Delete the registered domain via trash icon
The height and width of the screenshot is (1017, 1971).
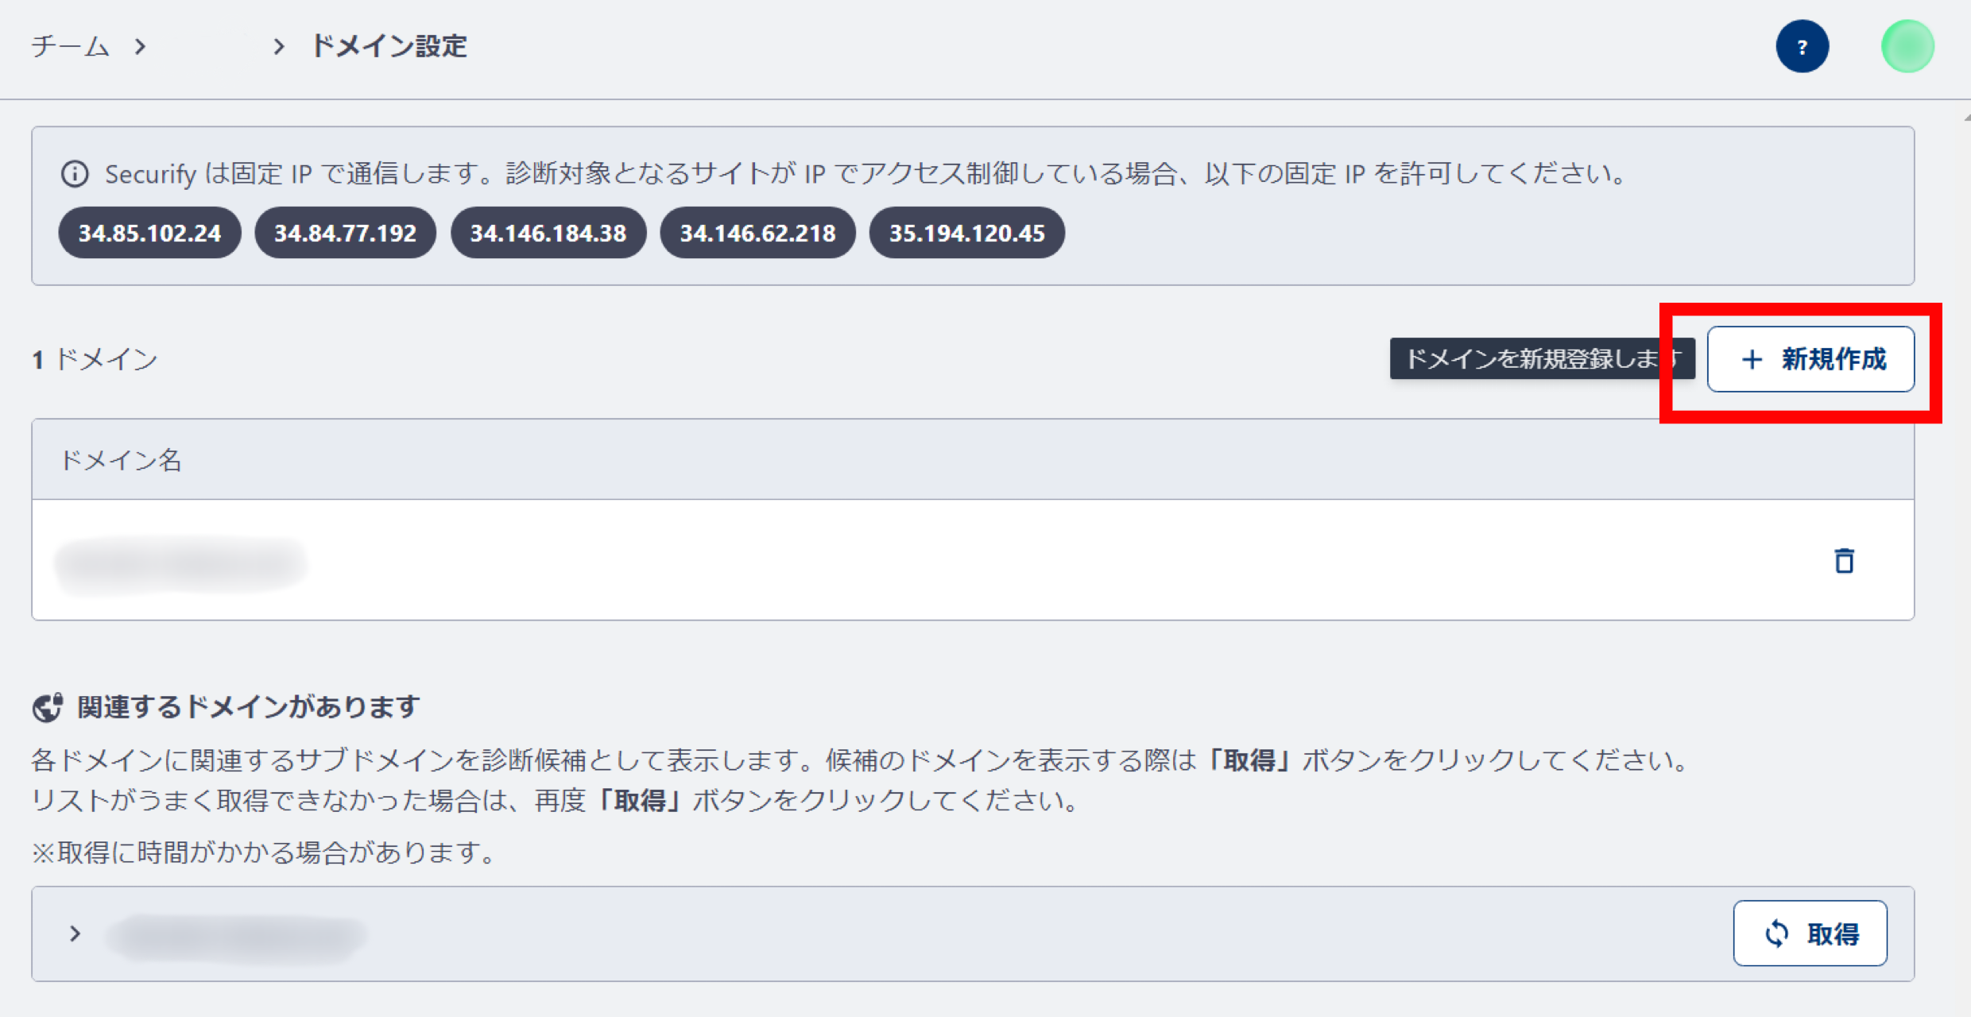point(1844,560)
